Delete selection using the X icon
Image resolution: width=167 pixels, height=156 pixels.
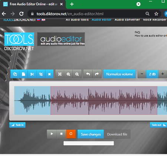tap(49, 74)
